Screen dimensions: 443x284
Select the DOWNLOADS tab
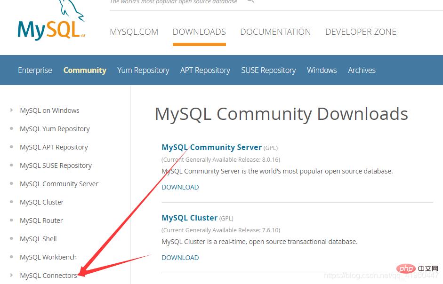pyautogui.click(x=199, y=32)
